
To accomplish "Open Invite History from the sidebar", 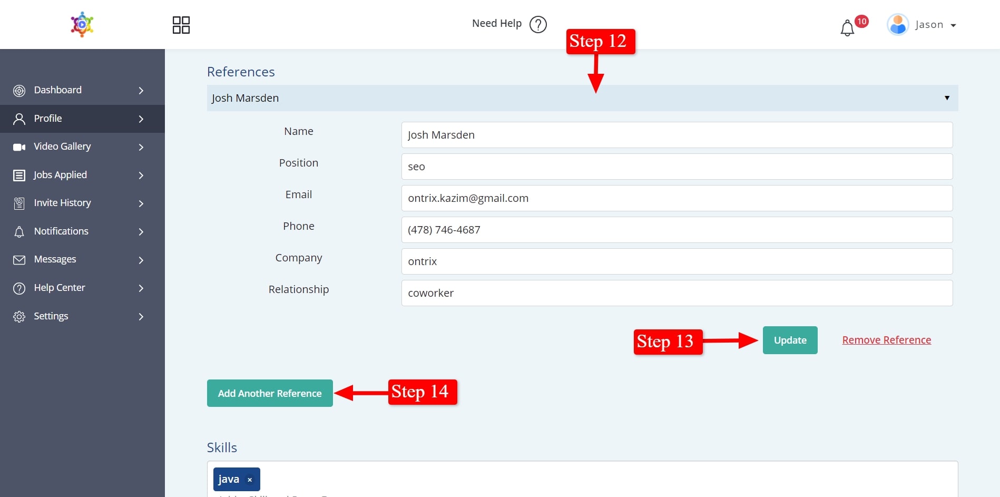I will click(x=62, y=203).
